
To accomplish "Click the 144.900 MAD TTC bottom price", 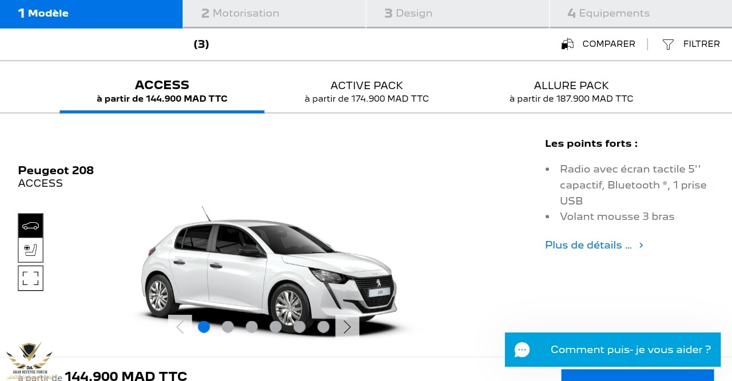I will pos(126,375).
